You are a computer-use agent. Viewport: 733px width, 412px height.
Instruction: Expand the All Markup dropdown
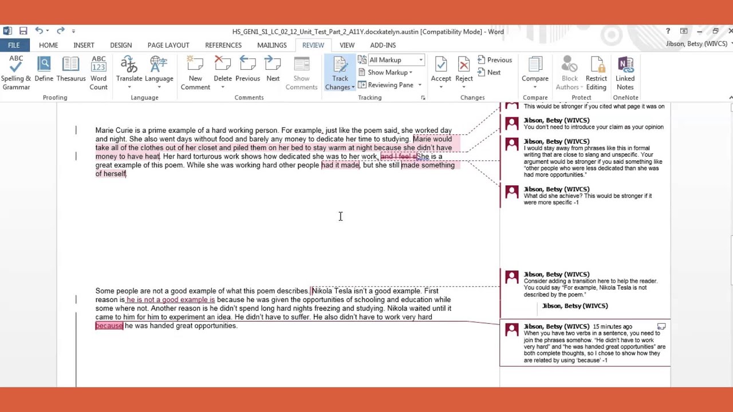click(420, 60)
